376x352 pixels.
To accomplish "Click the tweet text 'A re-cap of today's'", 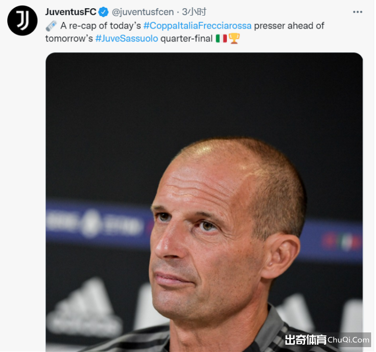I will (100, 25).
